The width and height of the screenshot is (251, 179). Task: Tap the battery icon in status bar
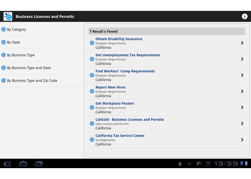tap(246, 163)
